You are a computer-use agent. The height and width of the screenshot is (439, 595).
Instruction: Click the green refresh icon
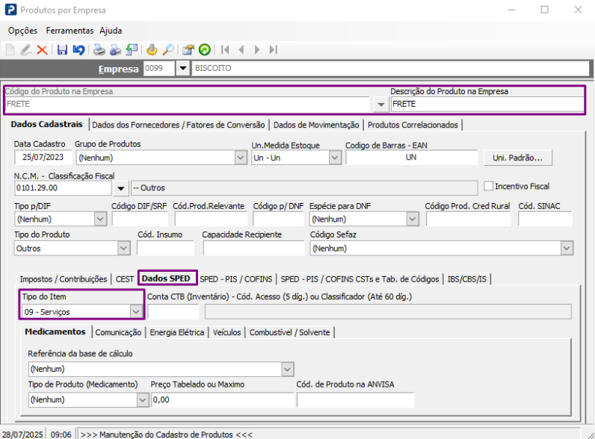pos(204,50)
